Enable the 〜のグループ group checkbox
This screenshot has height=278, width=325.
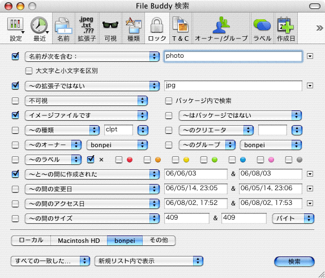(169, 145)
